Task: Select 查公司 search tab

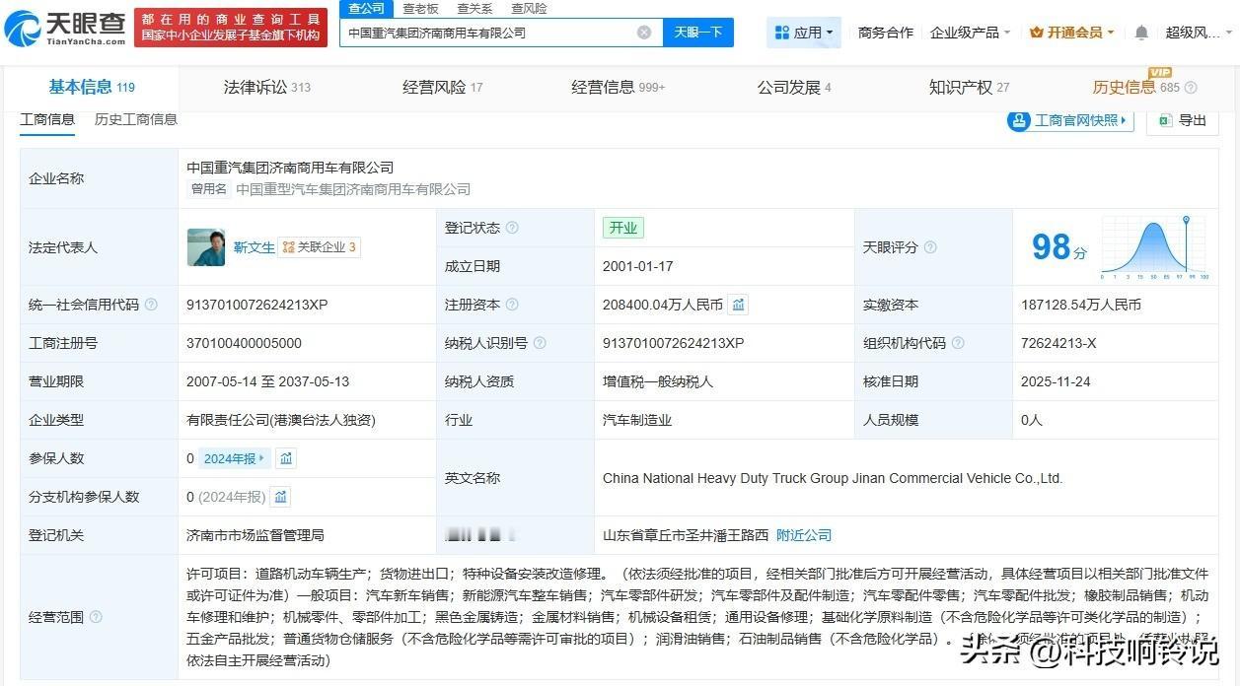Action: click(367, 8)
